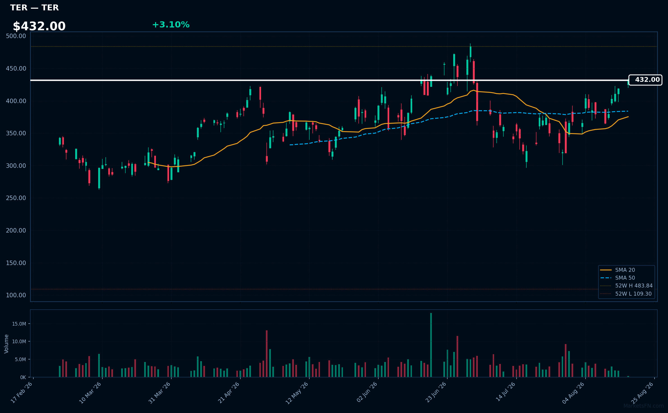Click the 5.0M volume axis label
Image resolution: width=668 pixels, height=413 pixels.
[20, 359]
